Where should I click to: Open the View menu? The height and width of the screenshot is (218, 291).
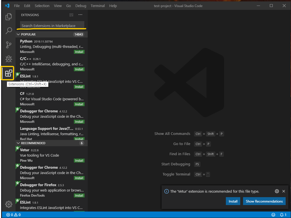point(58,6)
